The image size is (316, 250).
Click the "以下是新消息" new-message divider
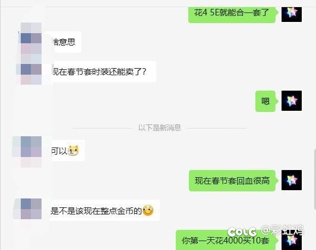click(x=159, y=127)
